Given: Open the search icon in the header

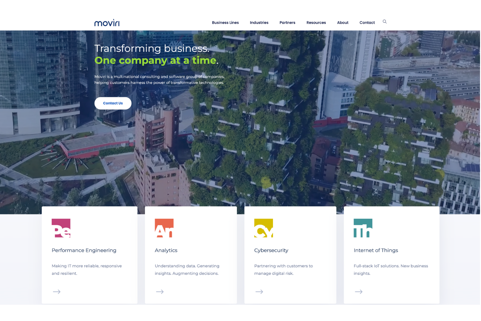Looking at the screenshot, I should pos(385,21).
